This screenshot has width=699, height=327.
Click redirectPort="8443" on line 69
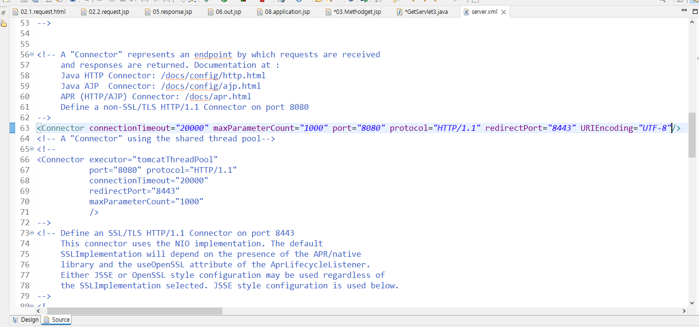[x=135, y=191]
